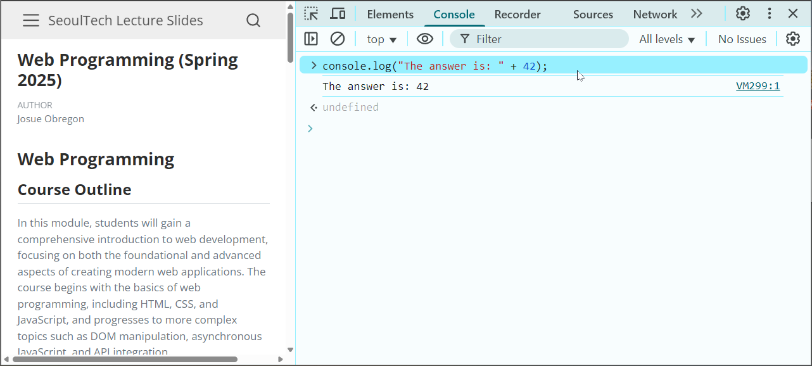This screenshot has width=812, height=366.
Task: Click the No Issues button
Action: [742, 39]
